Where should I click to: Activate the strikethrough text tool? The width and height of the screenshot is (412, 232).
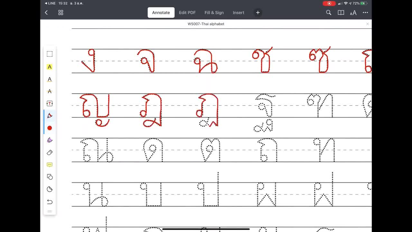tap(50, 91)
